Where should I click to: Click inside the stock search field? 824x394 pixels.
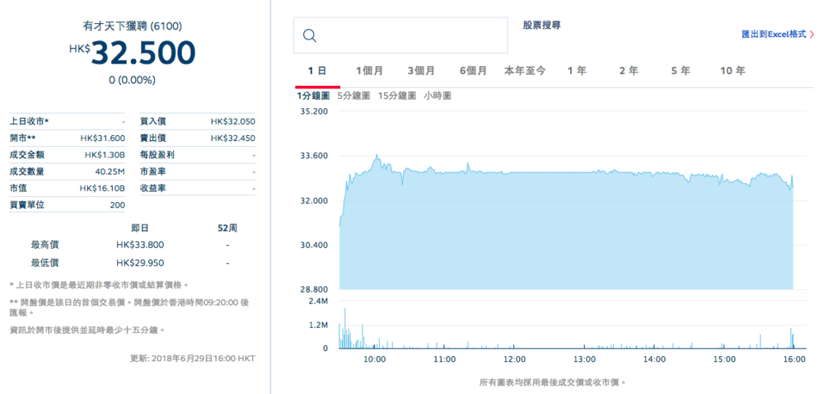click(x=412, y=35)
